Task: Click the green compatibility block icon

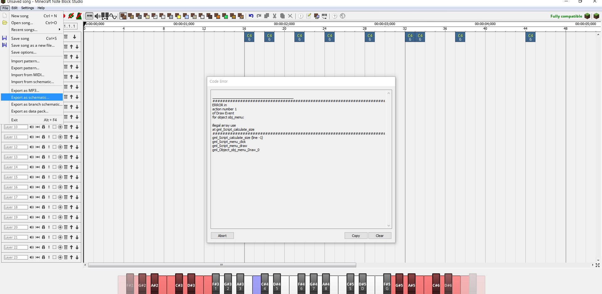Action: point(587,16)
